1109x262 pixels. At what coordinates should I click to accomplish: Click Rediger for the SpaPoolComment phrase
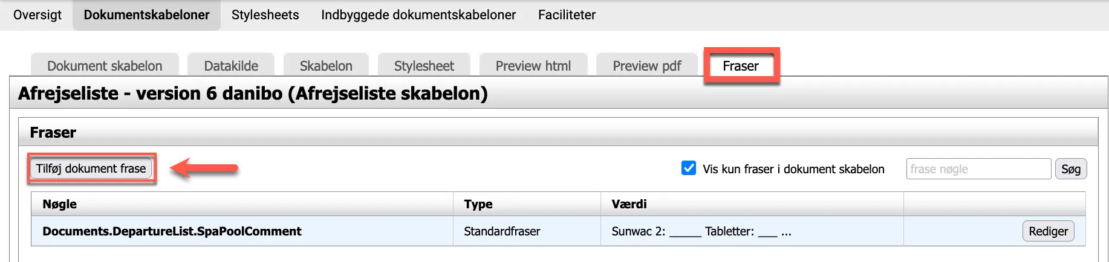[x=1048, y=231]
